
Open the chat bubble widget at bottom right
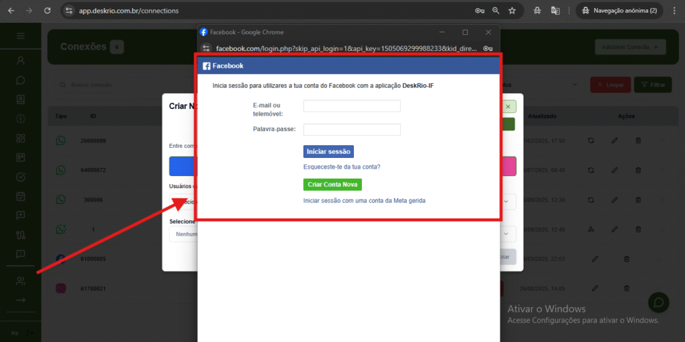pos(658,303)
